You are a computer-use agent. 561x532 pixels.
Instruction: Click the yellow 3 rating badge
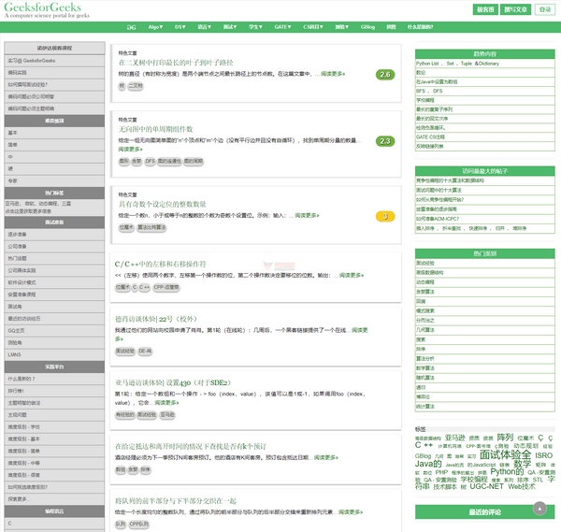point(385,216)
